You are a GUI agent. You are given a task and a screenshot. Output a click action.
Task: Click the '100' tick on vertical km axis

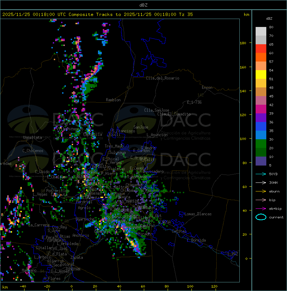tap(243, 139)
